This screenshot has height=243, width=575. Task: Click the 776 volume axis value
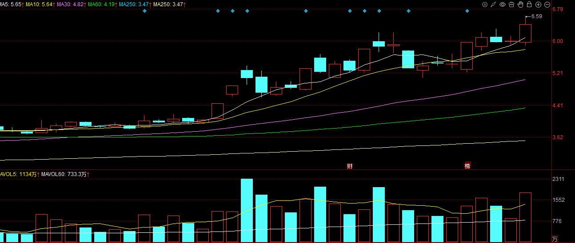(x=557, y=221)
